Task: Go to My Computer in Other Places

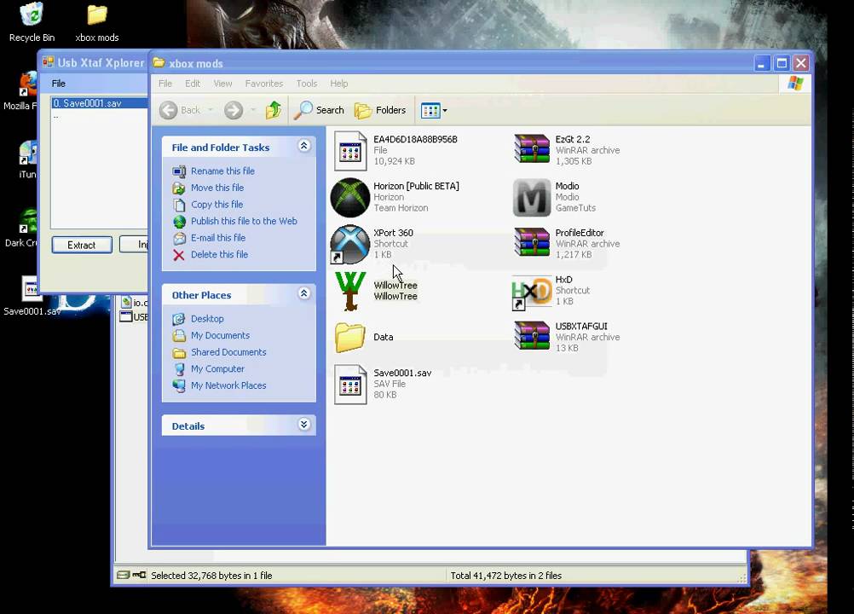Action: (x=217, y=369)
